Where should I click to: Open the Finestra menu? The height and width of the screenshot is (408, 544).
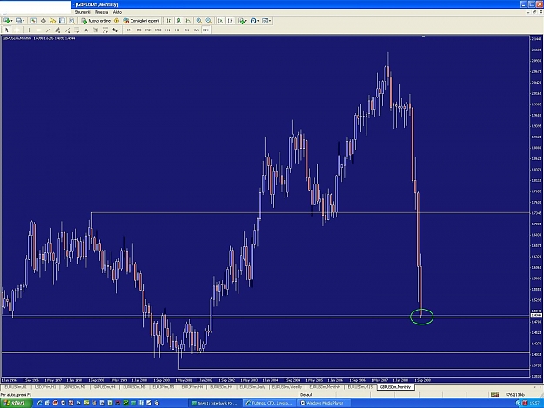(x=101, y=12)
